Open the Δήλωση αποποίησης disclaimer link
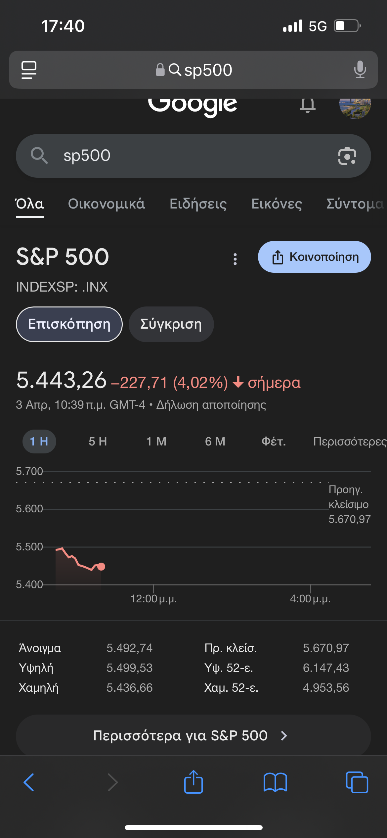Viewport: 387px width, 838px height. (211, 405)
